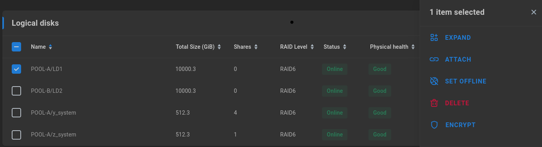Click RAID6 in the POOL-A/LD1 row
The image size is (542, 147).
click(288, 69)
